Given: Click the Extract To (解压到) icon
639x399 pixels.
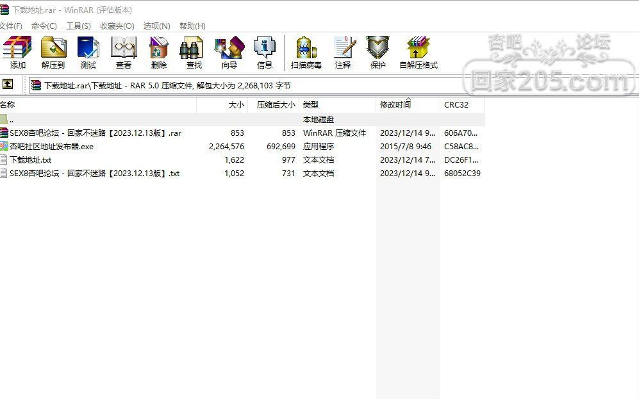Looking at the screenshot, I should (x=53, y=47).
